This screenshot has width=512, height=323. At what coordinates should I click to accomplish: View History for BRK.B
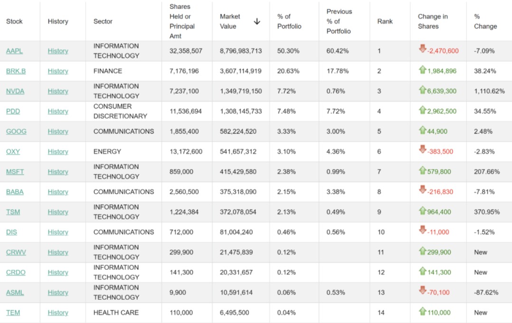click(58, 71)
